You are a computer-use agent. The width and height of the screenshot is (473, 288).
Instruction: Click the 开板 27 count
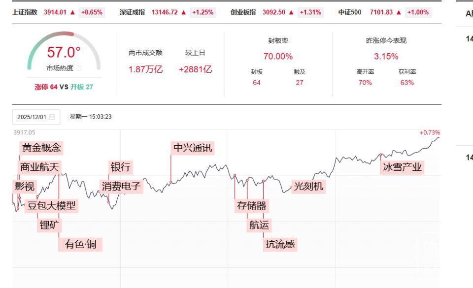tap(82, 87)
